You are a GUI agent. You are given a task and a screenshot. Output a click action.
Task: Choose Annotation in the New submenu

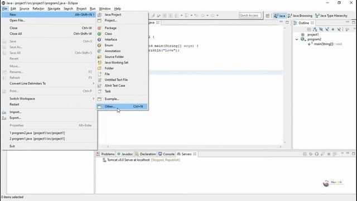coord(122,51)
